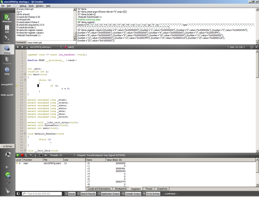Click '39-data-list-register-values r' log line
Image resolution: width=259 pixels, height=197 pixels.
[x=30, y=33]
